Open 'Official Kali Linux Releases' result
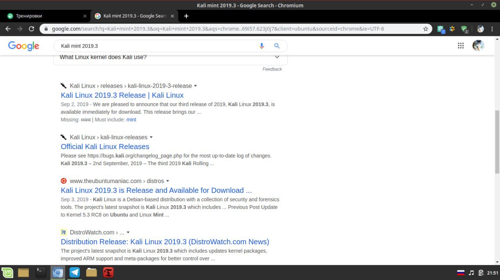 pos(105,146)
